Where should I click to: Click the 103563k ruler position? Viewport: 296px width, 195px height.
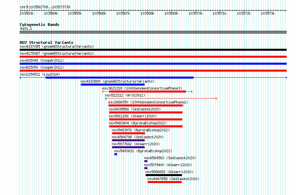(x=27, y=13)
